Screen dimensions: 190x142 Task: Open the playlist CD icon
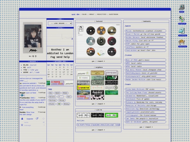click(x=182, y=19)
